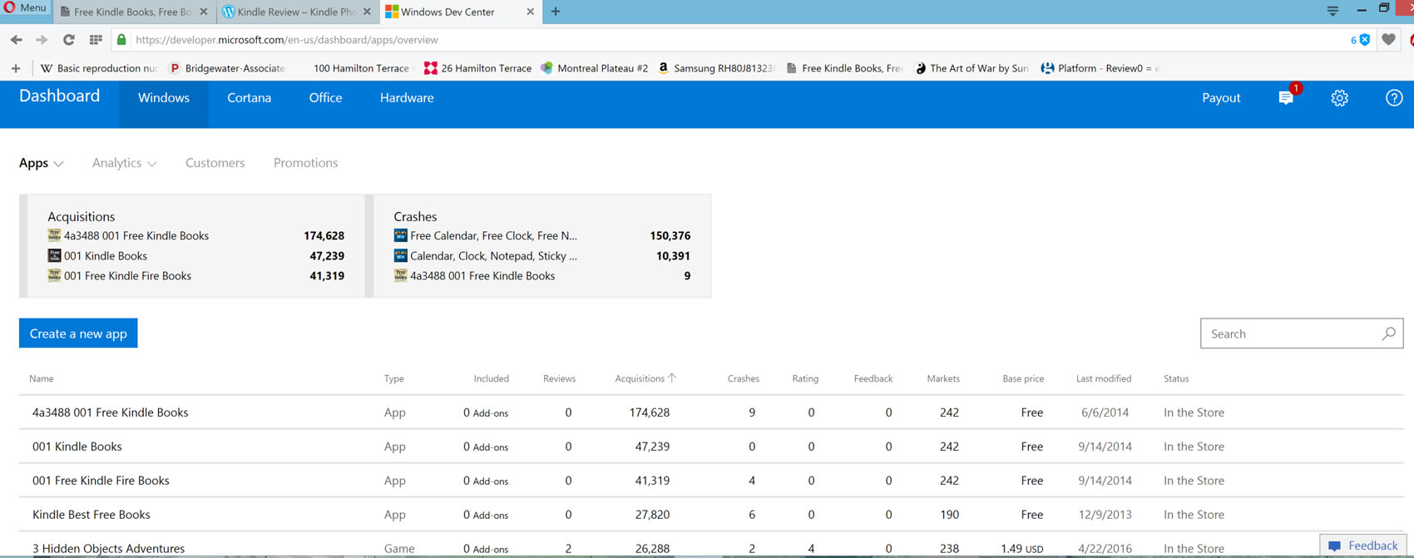Add page to bookmarks heart icon
Image resolution: width=1414 pixels, height=558 pixels.
(x=1388, y=40)
